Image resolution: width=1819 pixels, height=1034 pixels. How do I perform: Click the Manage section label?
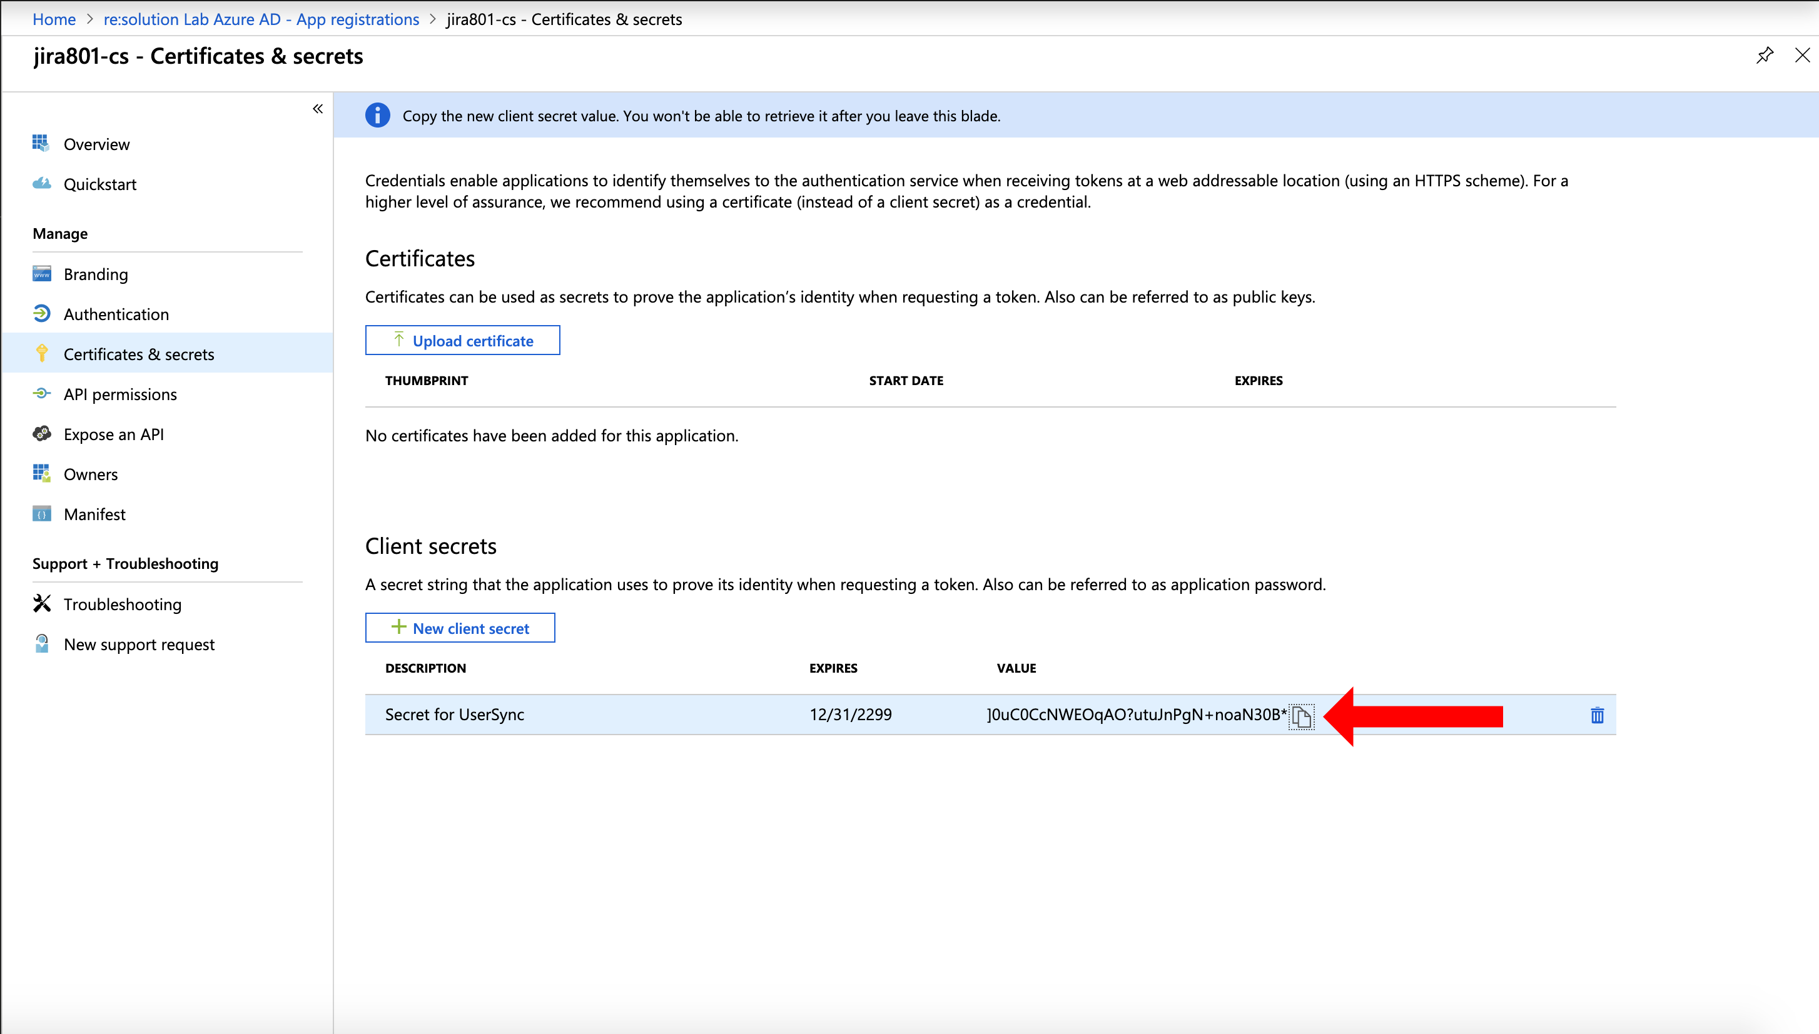tap(61, 234)
